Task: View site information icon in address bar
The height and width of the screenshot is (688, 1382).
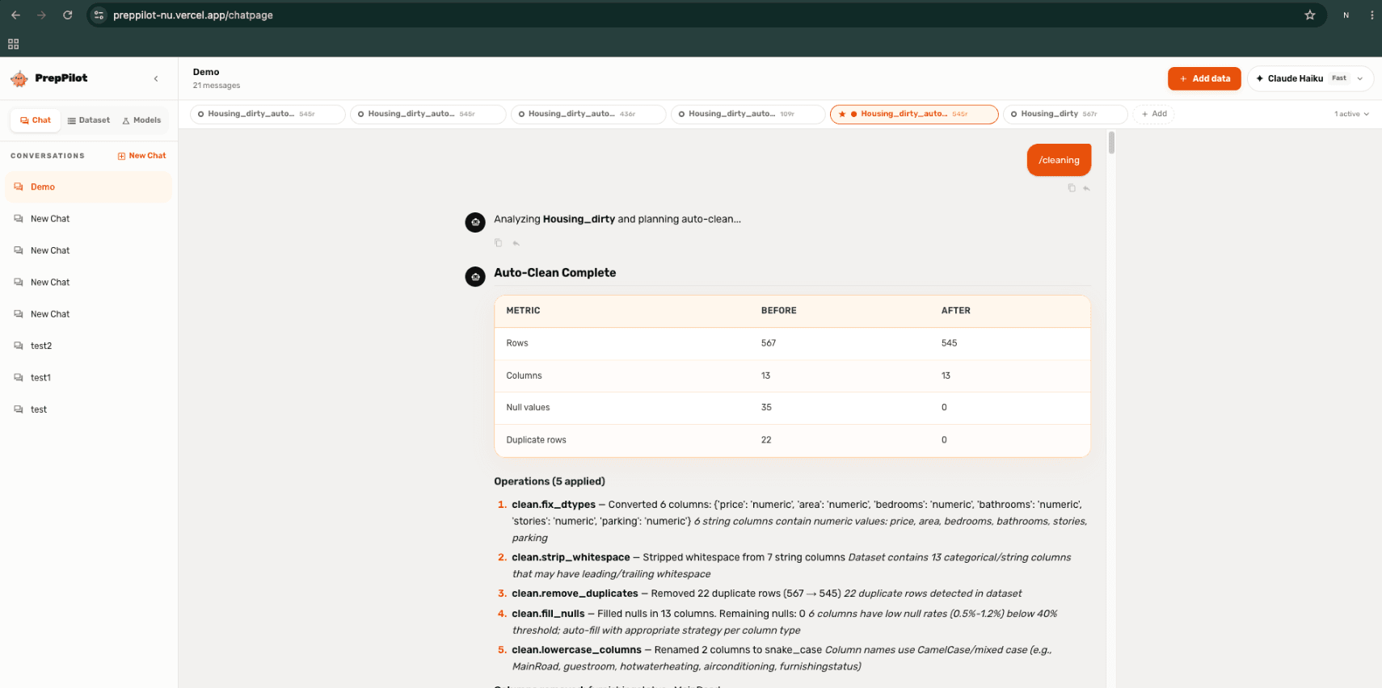Action: coord(99,15)
